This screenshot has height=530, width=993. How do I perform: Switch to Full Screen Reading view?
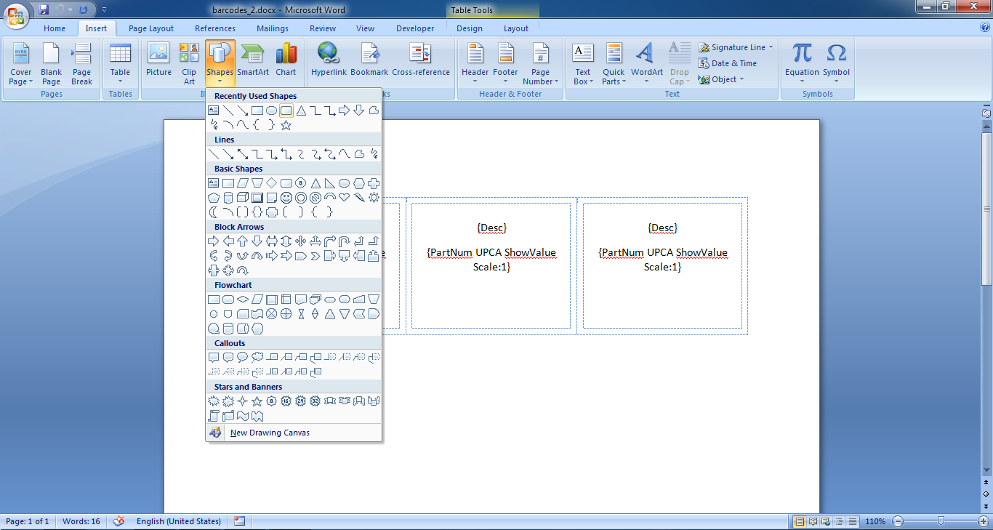[813, 521]
